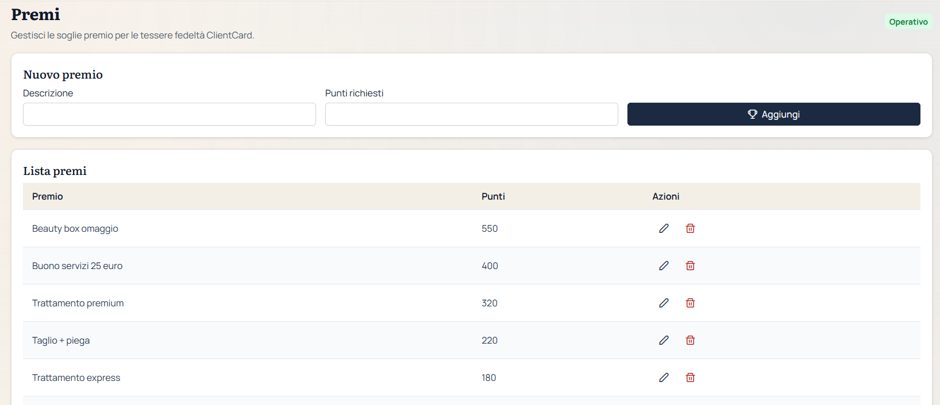Delete the Beauty box omaggio reward
The image size is (940, 405).
tap(690, 228)
